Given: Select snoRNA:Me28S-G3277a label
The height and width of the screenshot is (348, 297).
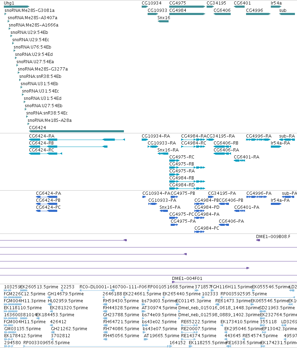Looking at the screenshot, I should coord(43,69).
